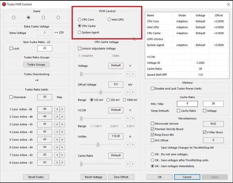Image resolution: width=233 pixels, height=183 pixels.
Task: Open the Turbo Groups dialog
Action: click(36, 64)
